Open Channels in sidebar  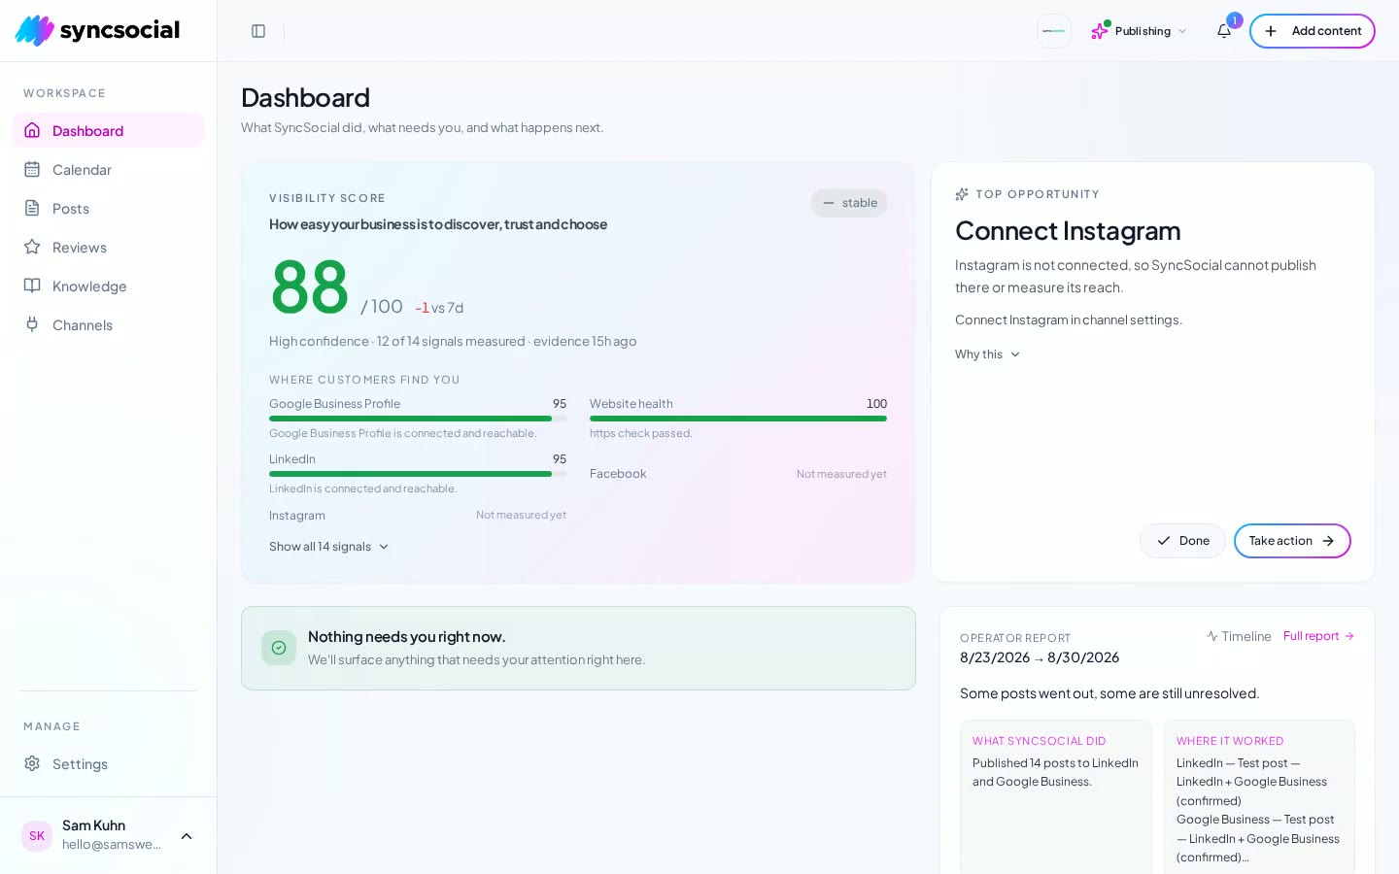pos(108,325)
